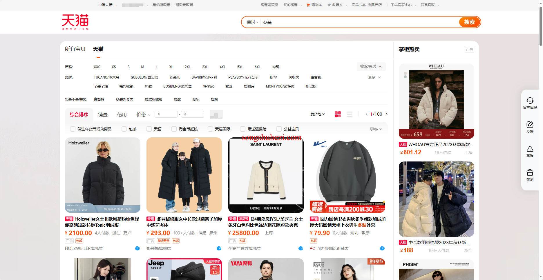Click the favorites star 收藏夹 icon

pyautogui.click(x=329, y=5)
